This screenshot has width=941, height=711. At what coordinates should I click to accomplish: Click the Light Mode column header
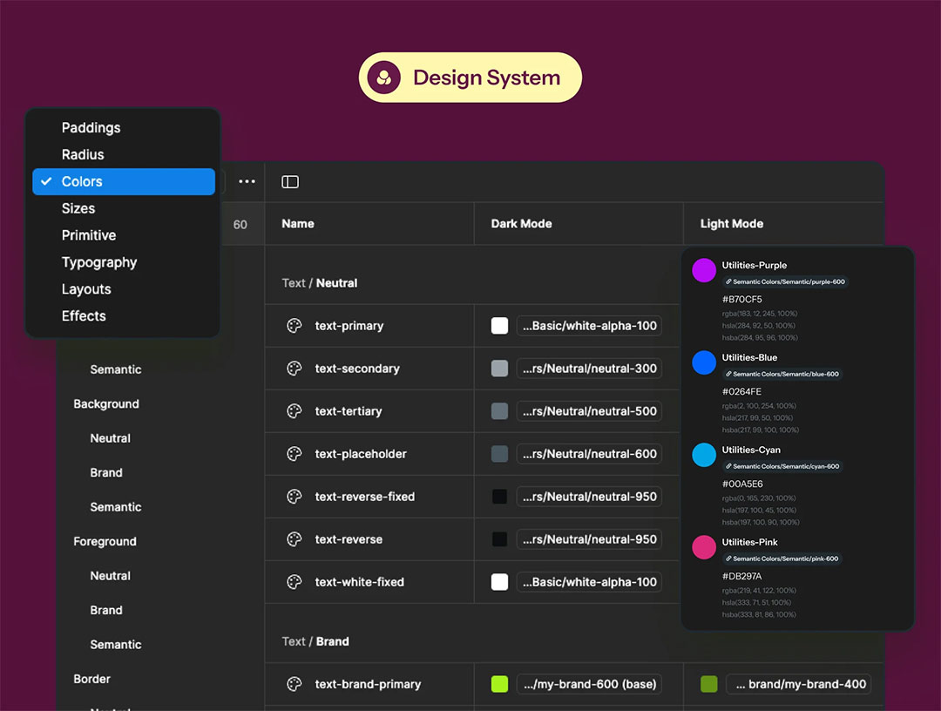pos(732,224)
